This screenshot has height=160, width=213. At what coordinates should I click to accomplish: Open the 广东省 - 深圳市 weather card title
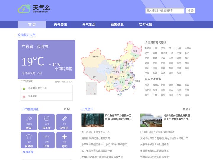[x=35, y=47]
